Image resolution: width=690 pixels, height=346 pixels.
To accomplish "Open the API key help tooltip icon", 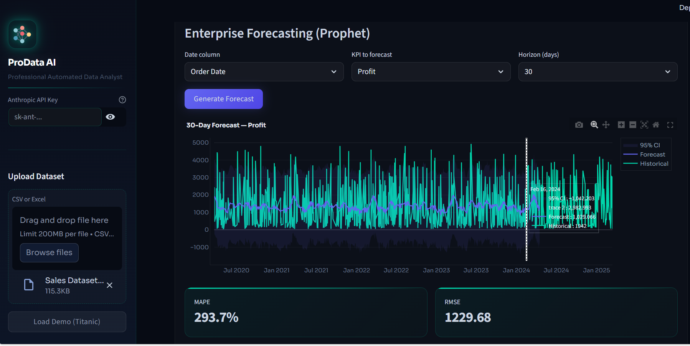I will point(122,99).
